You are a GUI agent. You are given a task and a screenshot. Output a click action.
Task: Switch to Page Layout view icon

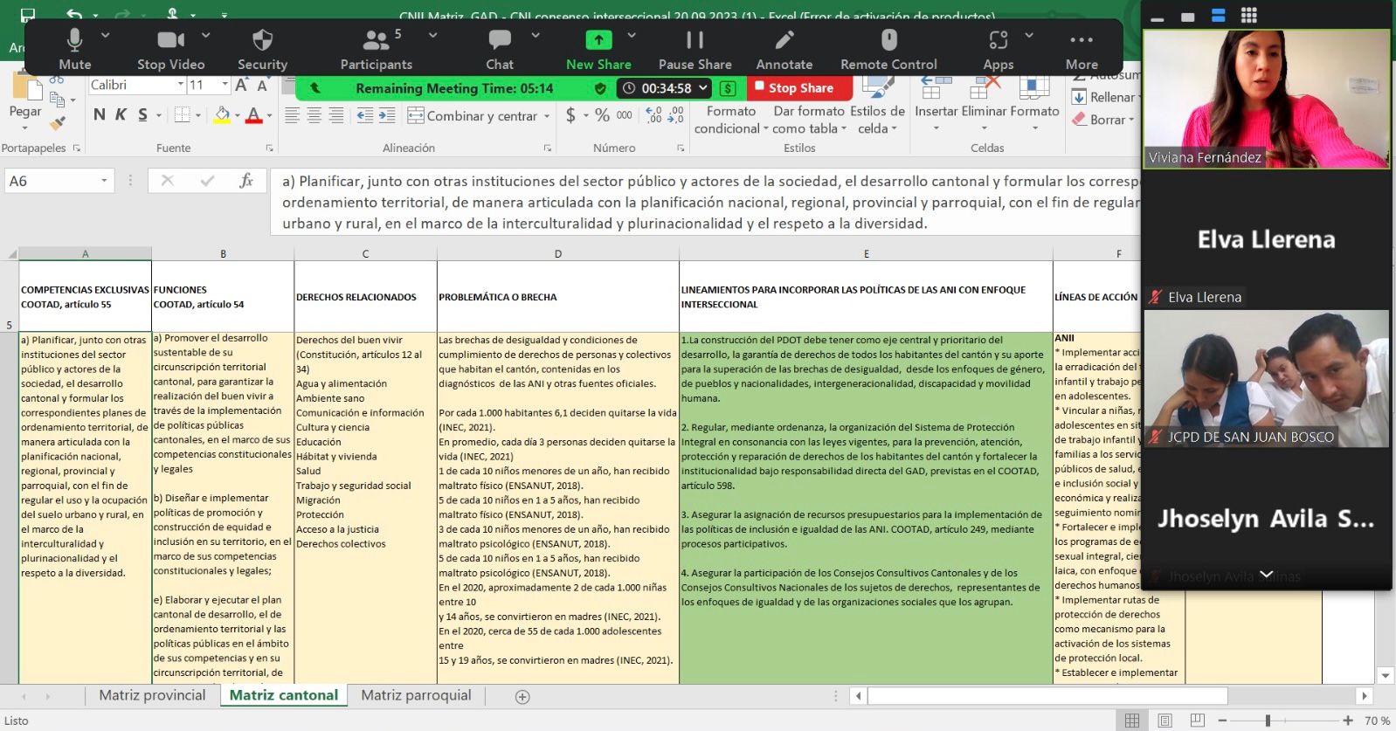[1164, 721]
